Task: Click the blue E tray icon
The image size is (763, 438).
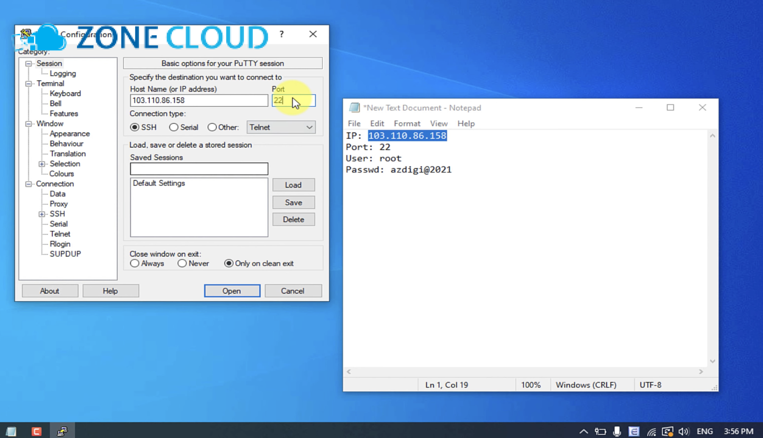Action: tap(634, 431)
